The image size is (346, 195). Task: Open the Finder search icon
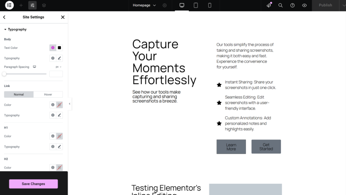[280, 5]
